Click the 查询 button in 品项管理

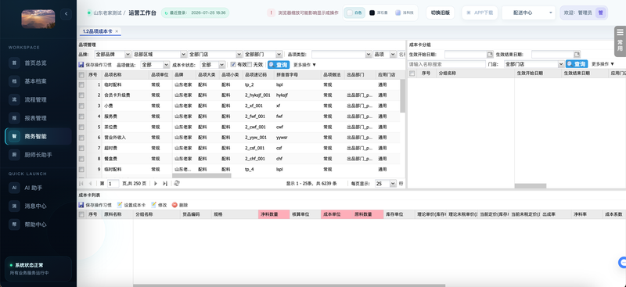279,65
